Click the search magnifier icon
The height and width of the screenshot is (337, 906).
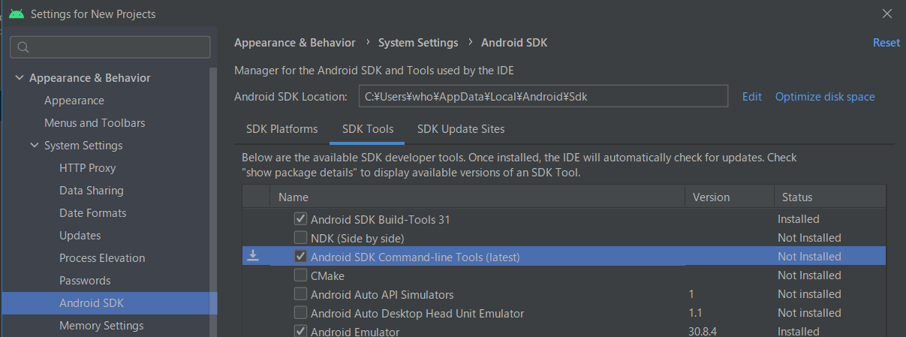tap(23, 47)
